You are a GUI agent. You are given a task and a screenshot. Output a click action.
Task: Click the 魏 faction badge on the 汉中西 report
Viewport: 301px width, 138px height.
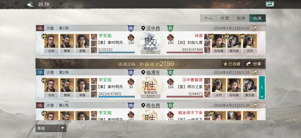131,29
